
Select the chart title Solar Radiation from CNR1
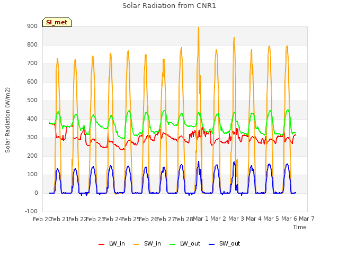pos(169,6)
